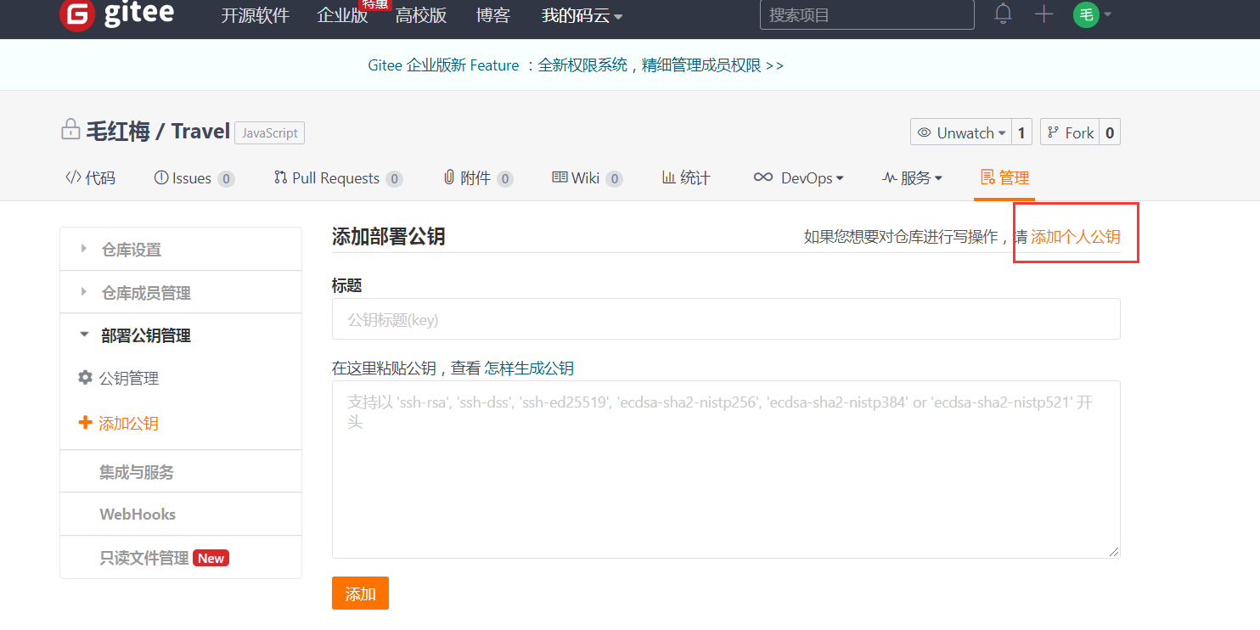
Task: Click the private lock icon beside repository name
Action: click(x=70, y=129)
